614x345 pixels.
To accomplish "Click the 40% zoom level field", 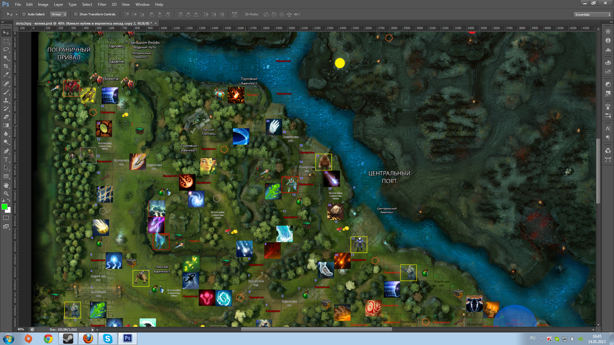I will coord(21,330).
